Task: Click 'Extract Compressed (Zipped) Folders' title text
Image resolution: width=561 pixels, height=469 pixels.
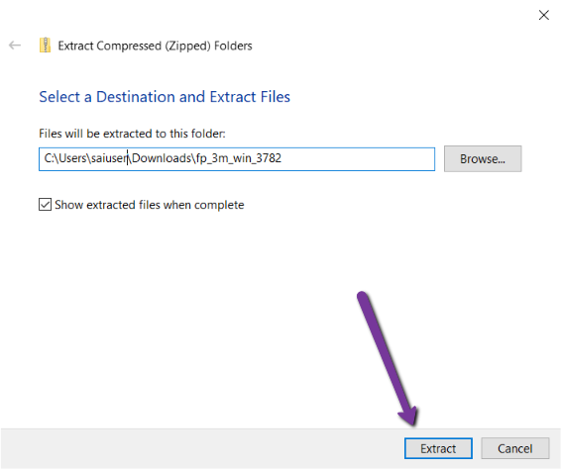Action: [155, 46]
